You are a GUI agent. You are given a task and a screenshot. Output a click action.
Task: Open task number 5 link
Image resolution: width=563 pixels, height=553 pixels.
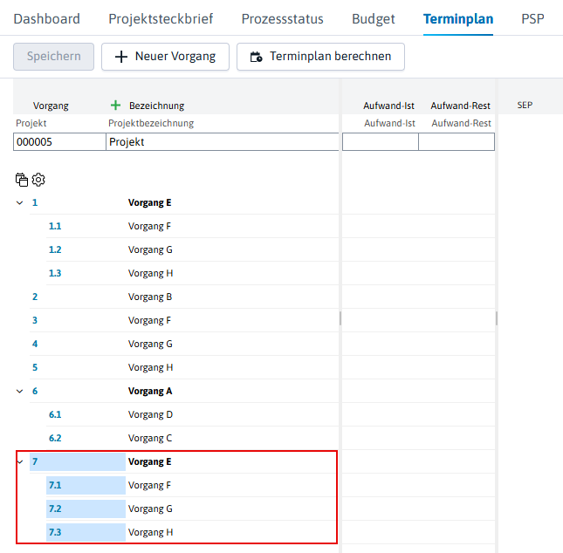35,367
